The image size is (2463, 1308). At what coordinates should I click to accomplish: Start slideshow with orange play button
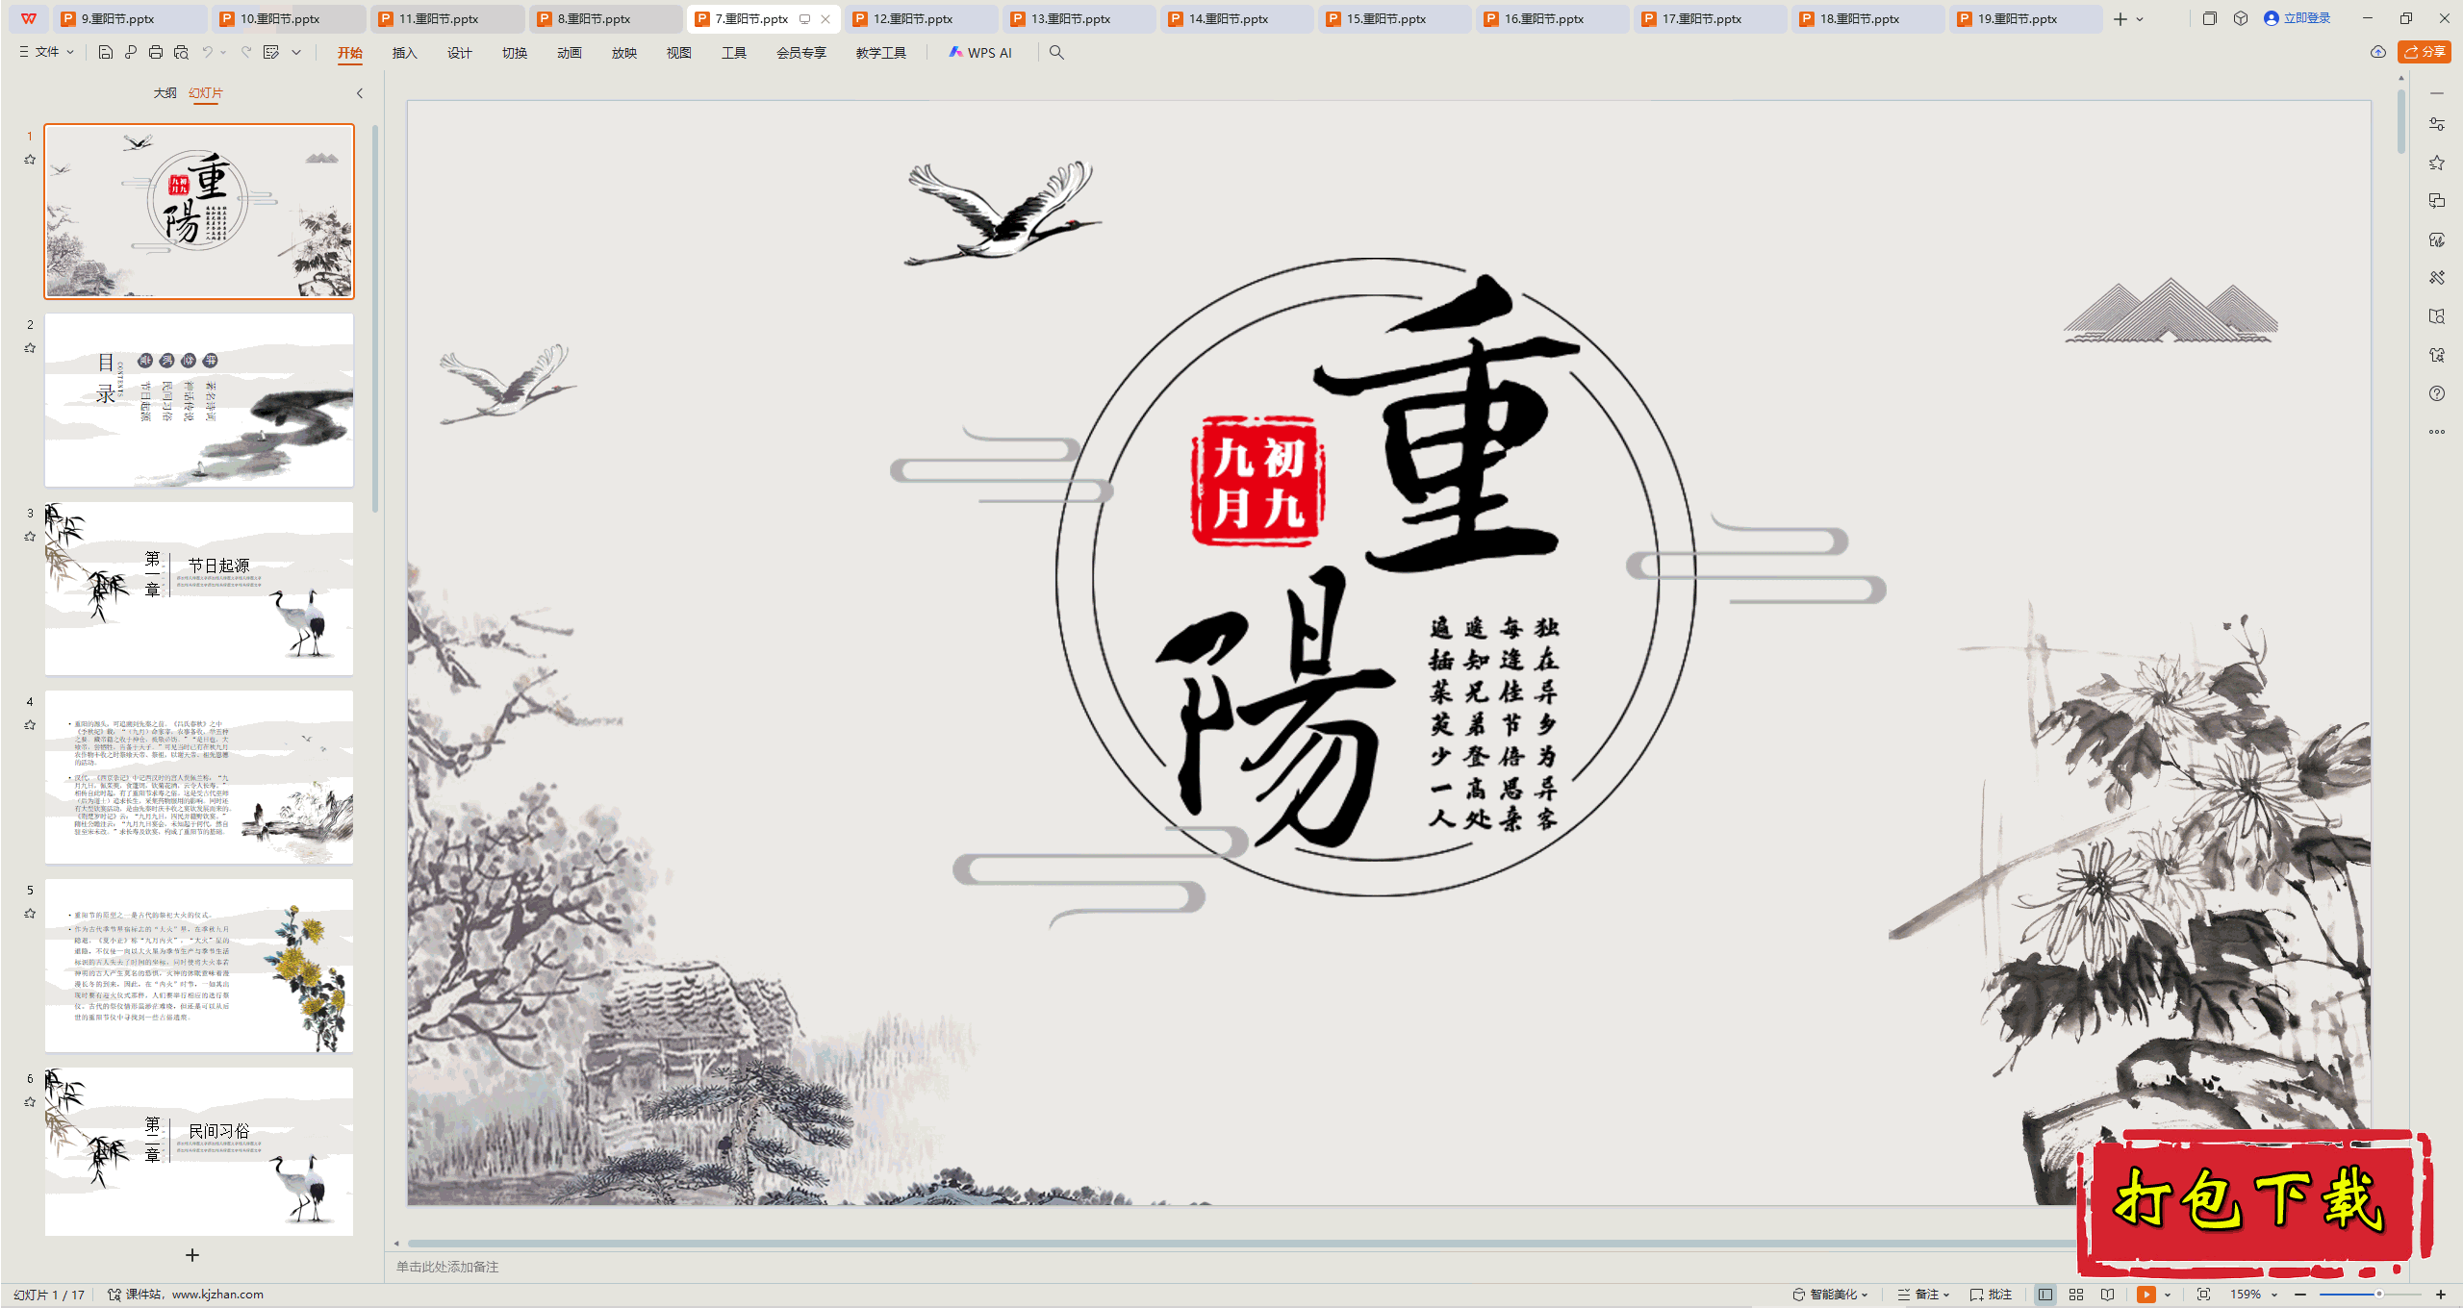tap(2146, 1295)
